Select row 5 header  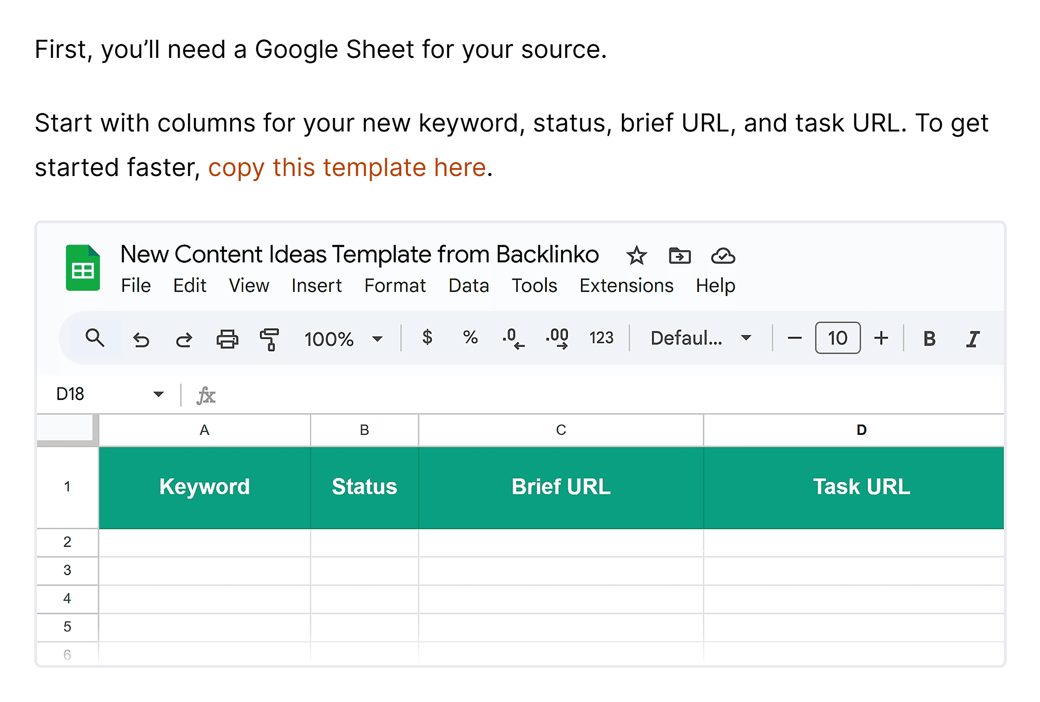pyautogui.click(x=67, y=627)
